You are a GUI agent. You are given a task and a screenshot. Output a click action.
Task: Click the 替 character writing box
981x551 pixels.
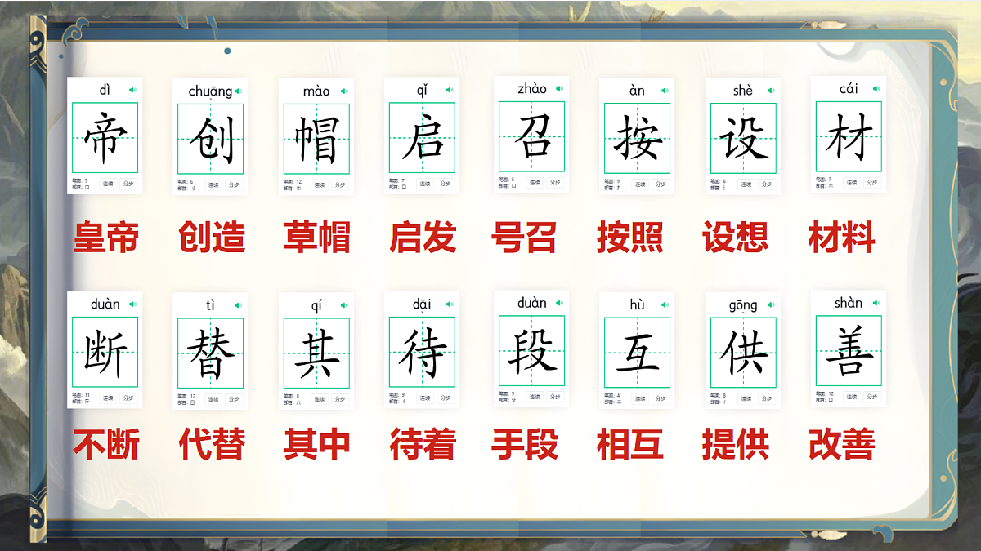click(x=210, y=353)
